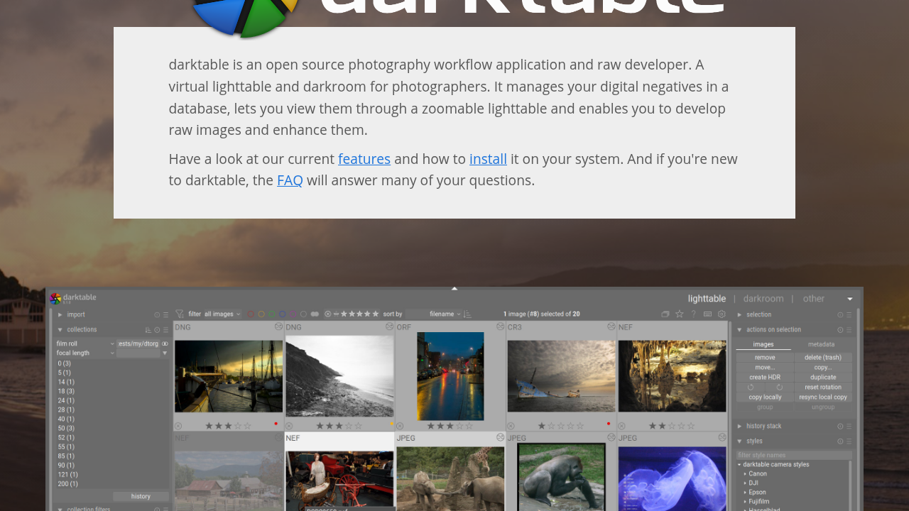Click the keyboard shortcuts icon
Screen dimensions: 909x511
point(707,314)
